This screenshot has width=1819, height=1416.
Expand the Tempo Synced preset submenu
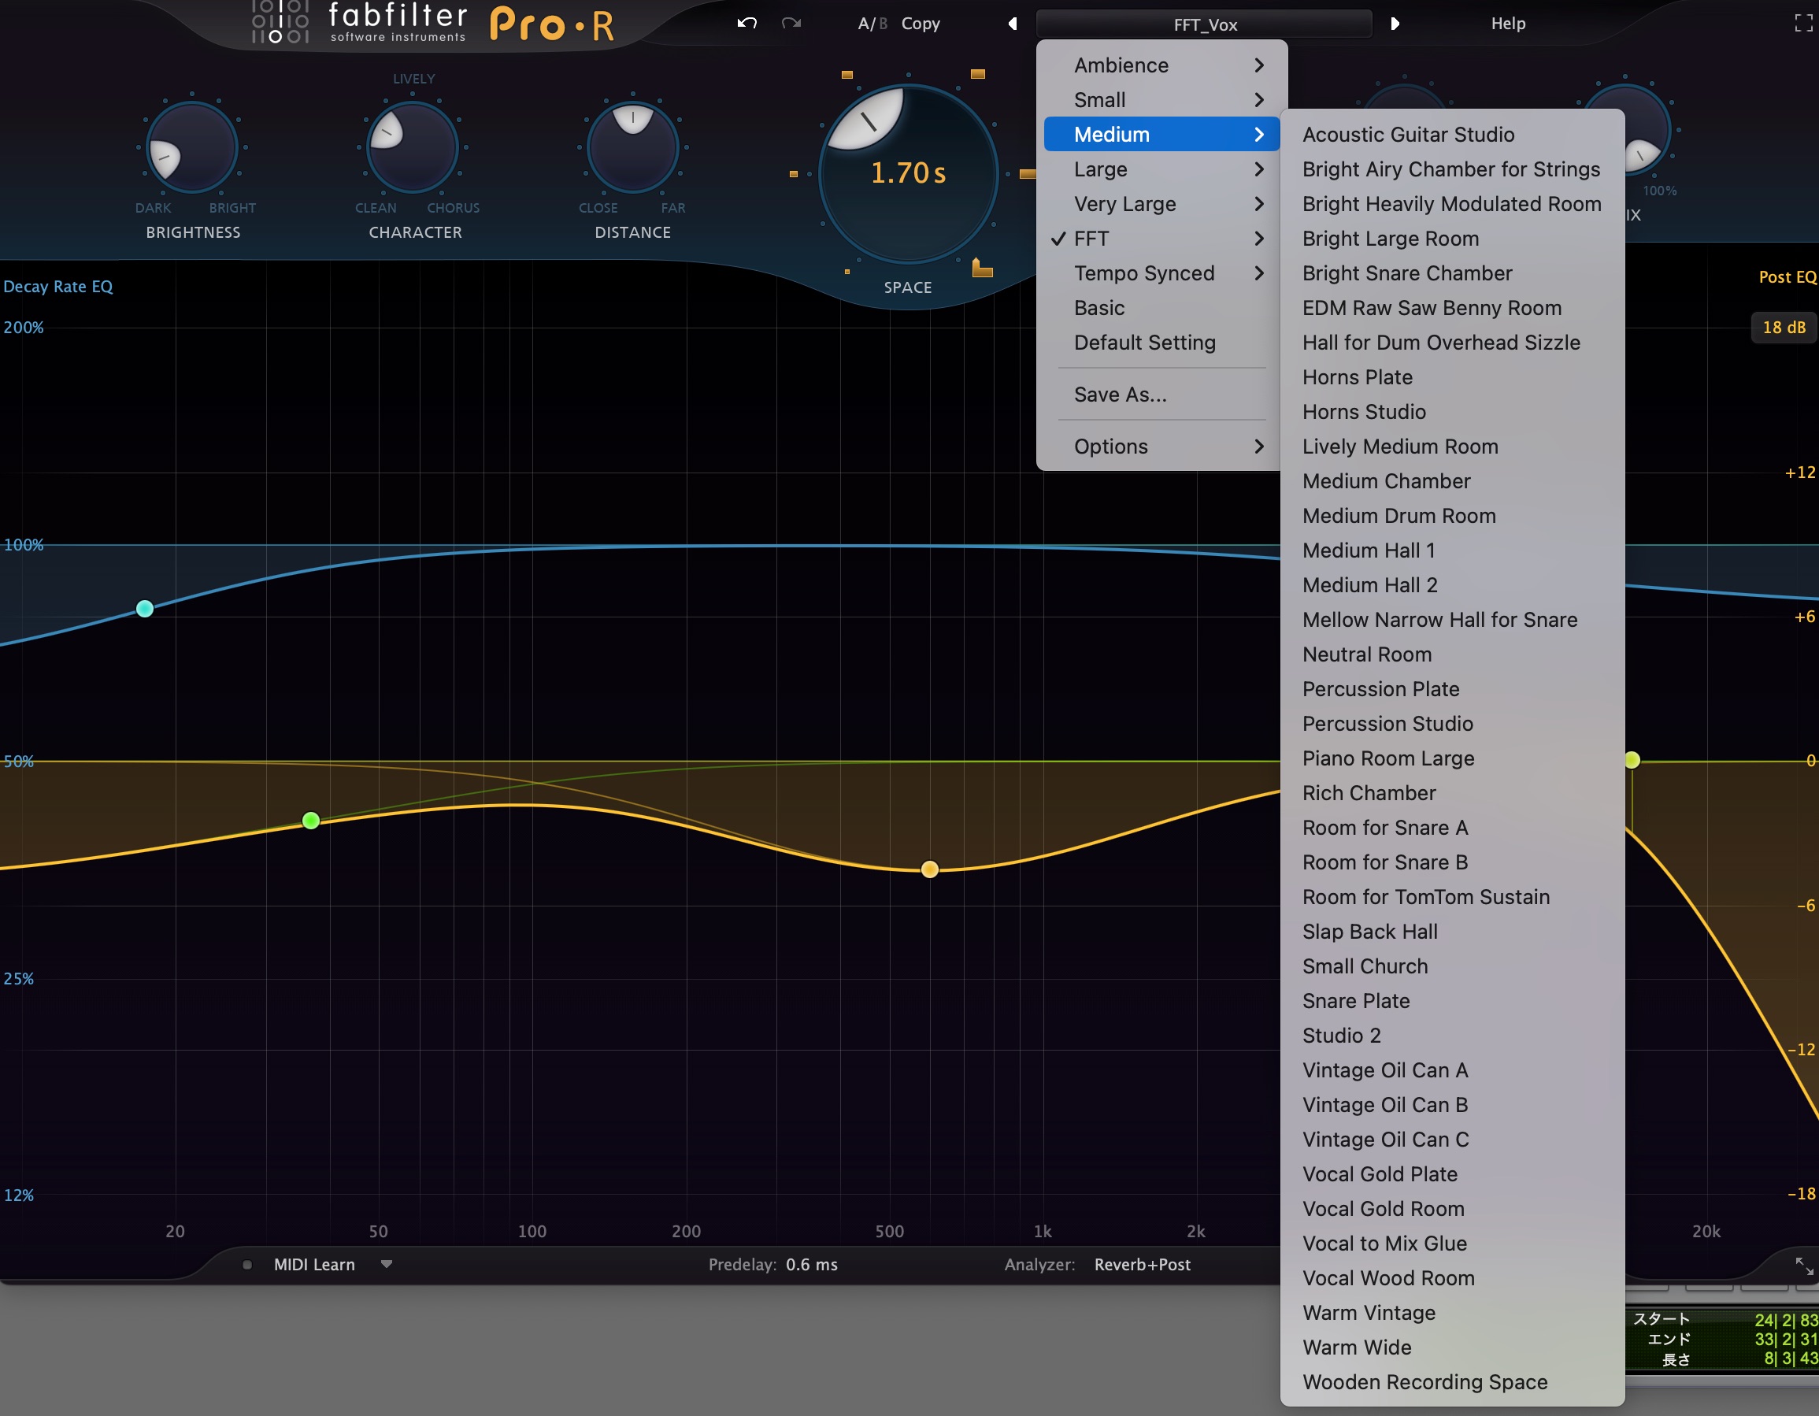[x=1161, y=273]
